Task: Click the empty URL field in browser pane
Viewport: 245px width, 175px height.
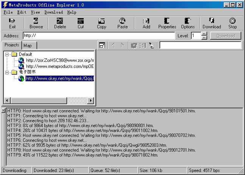Action: coord(200,45)
